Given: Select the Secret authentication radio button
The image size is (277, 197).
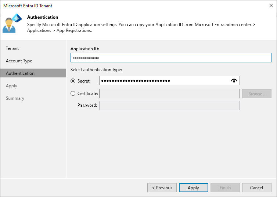Looking at the screenshot, I should click(x=73, y=81).
